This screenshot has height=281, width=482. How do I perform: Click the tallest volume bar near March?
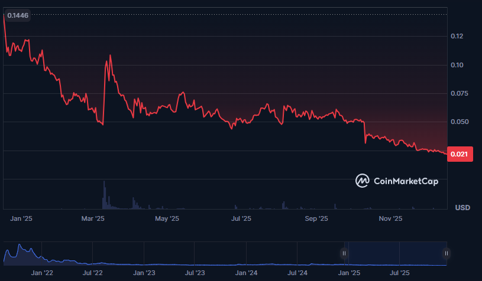104,195
